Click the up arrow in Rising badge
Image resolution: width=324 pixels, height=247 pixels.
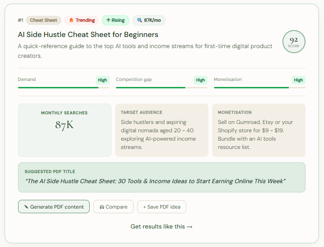(108, 20)
